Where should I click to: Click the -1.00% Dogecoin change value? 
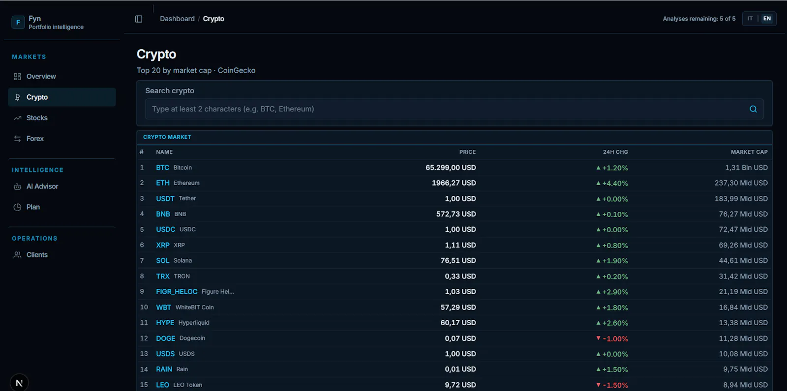[x=612, y=339]
